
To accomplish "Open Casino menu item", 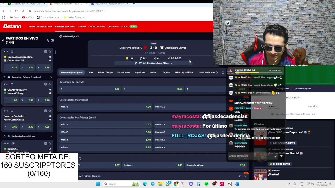I will coord(82,27).
